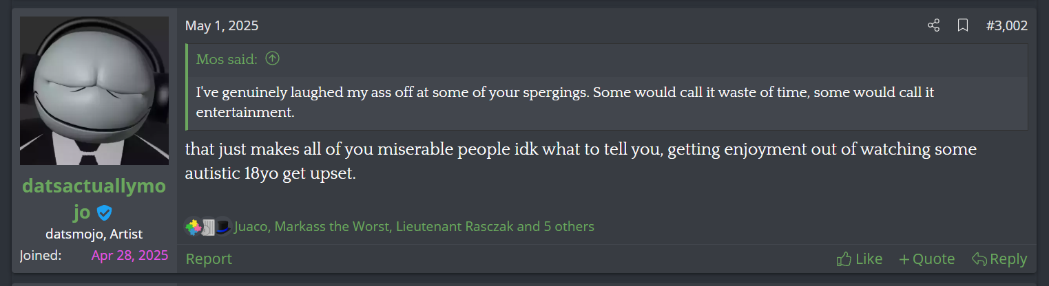Click the gray middle reaction icon
The width and height of the screenshot is (1049, 286).
[209, 226]
